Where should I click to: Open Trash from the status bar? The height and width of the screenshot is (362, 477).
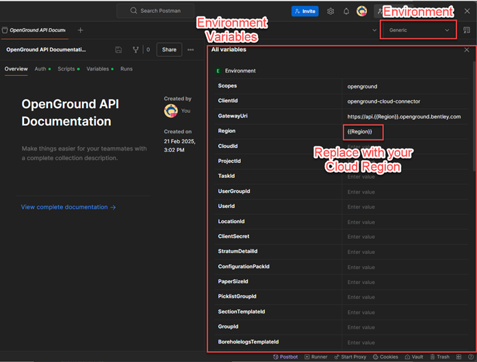click(440, 357)
